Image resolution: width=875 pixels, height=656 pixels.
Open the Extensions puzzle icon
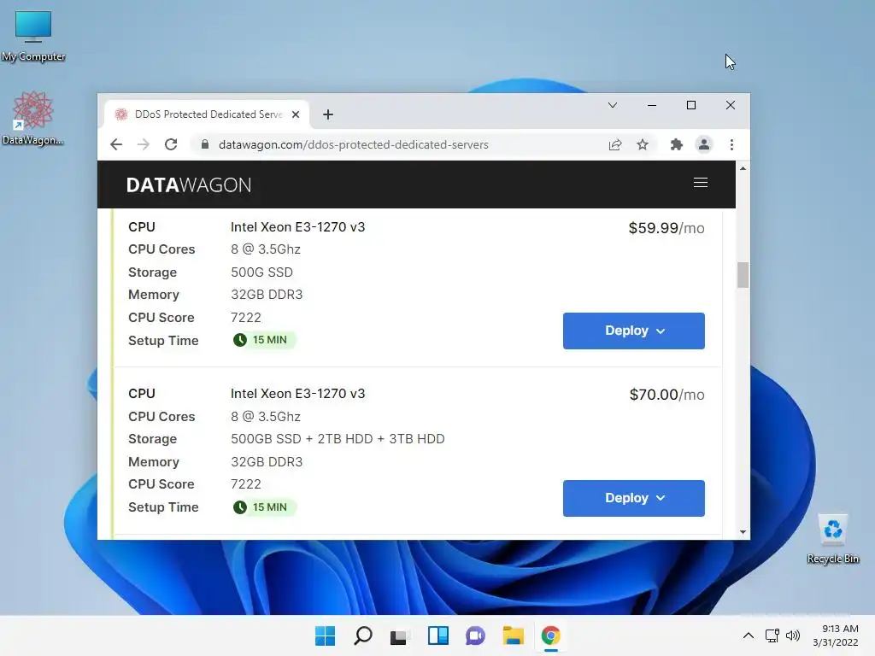677,144
